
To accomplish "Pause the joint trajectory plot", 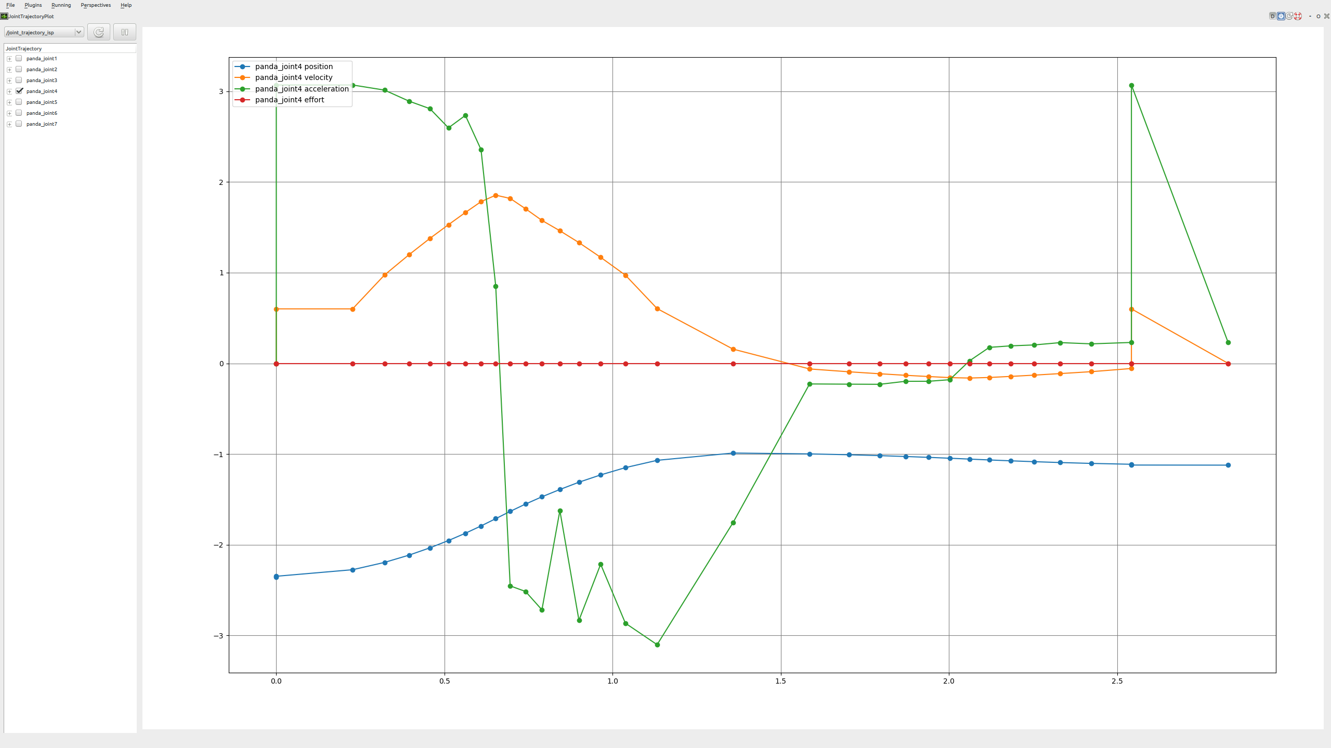I will pyautogui.click(x=125, y=32).
